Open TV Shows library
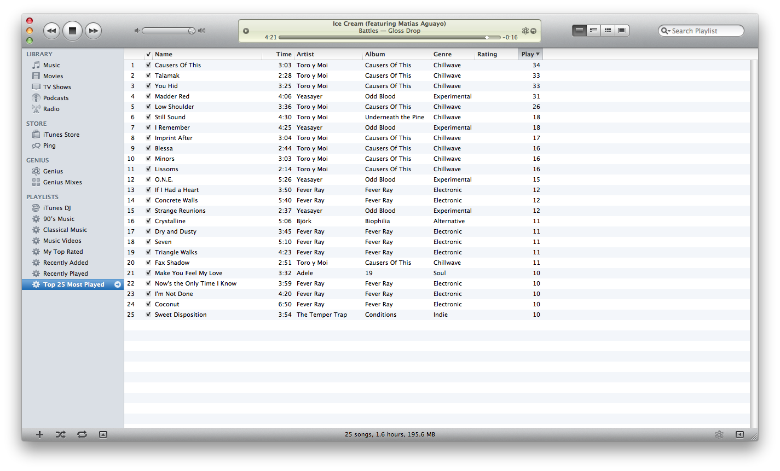 pos(57,87)
